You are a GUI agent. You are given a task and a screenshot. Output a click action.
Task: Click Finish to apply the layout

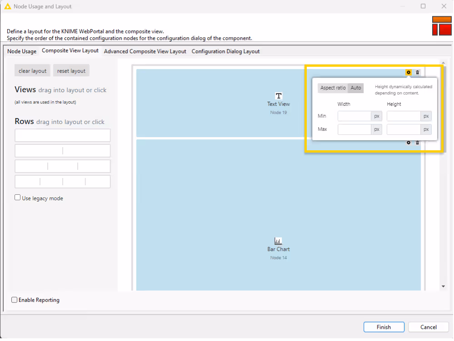[x=384, y=326]
